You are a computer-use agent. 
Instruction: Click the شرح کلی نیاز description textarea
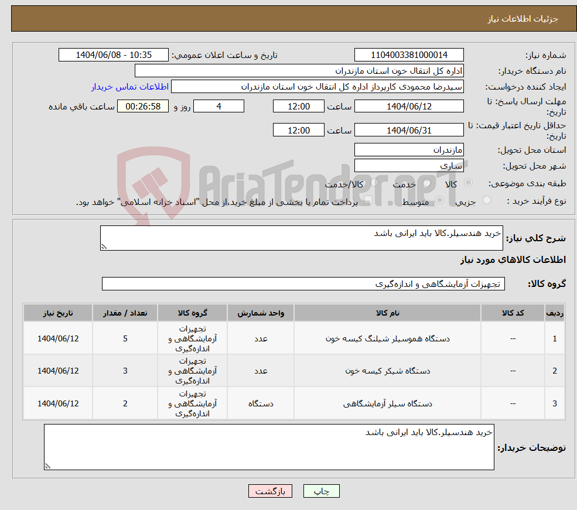(x=301, y=238)
